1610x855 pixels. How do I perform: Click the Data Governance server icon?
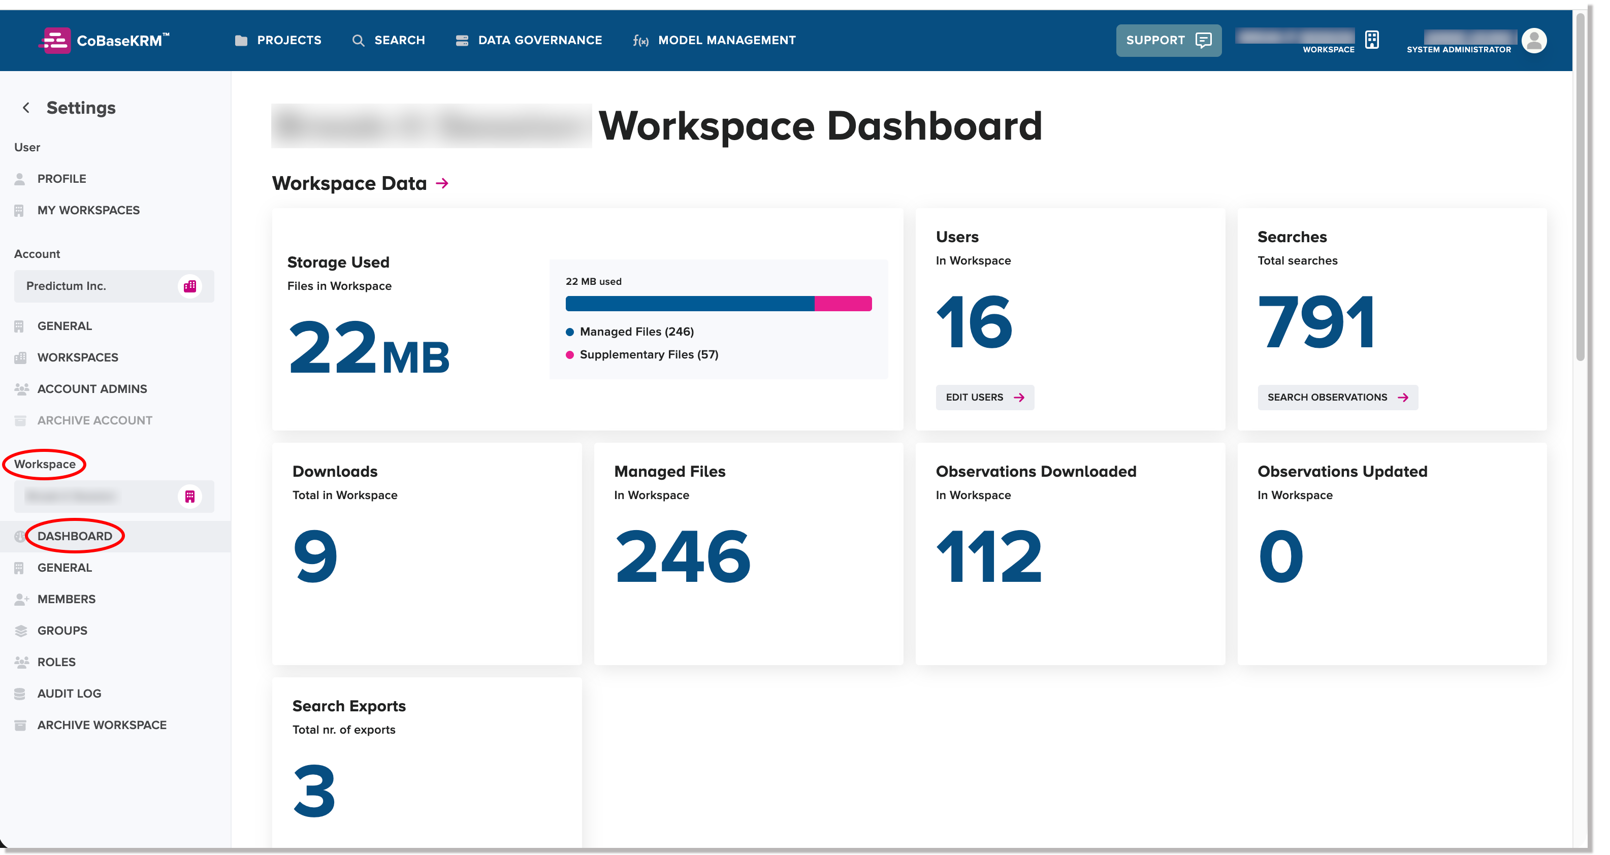point(462,41)
